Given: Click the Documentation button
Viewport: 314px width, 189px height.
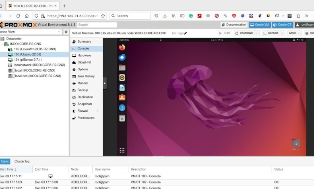Looking at the screenshot, I should (x=234, y=25).
